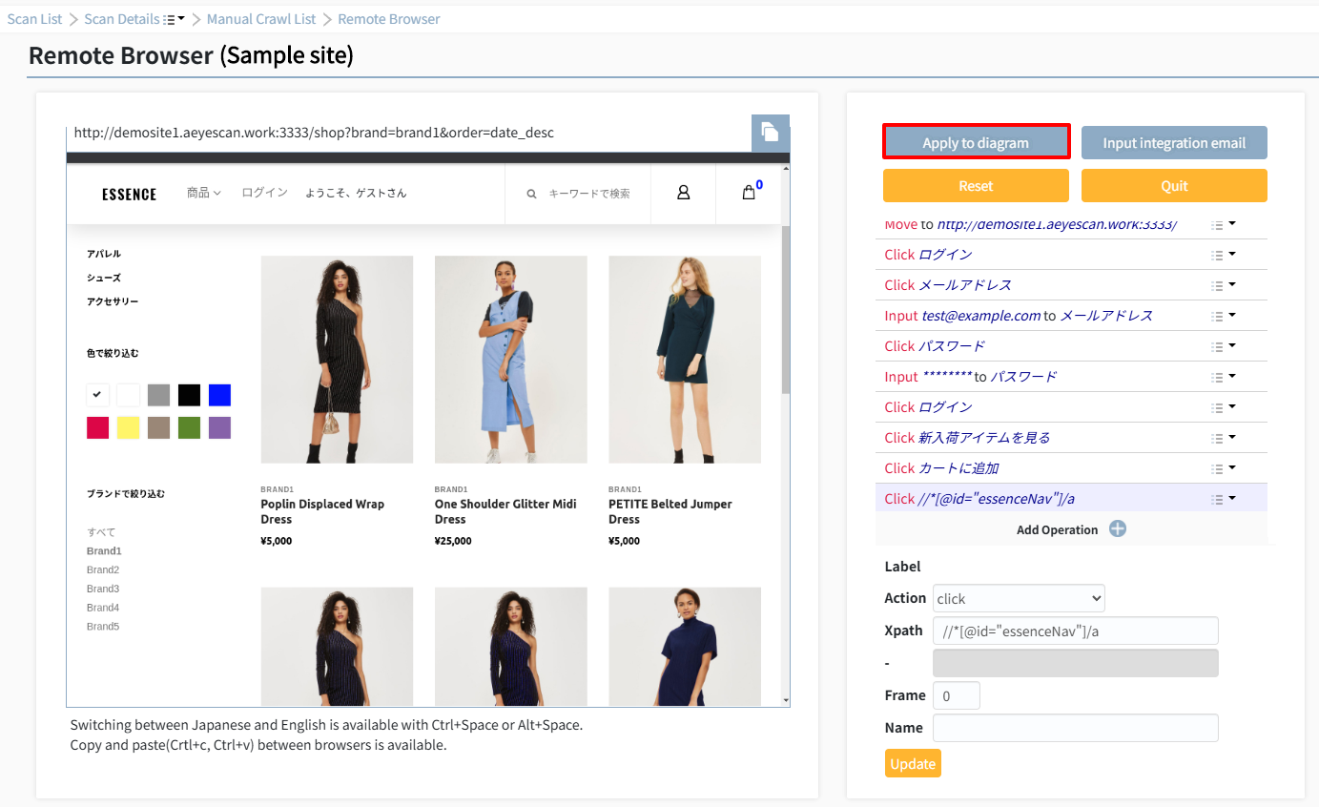Click Input integration email button

click(1174, 142)
